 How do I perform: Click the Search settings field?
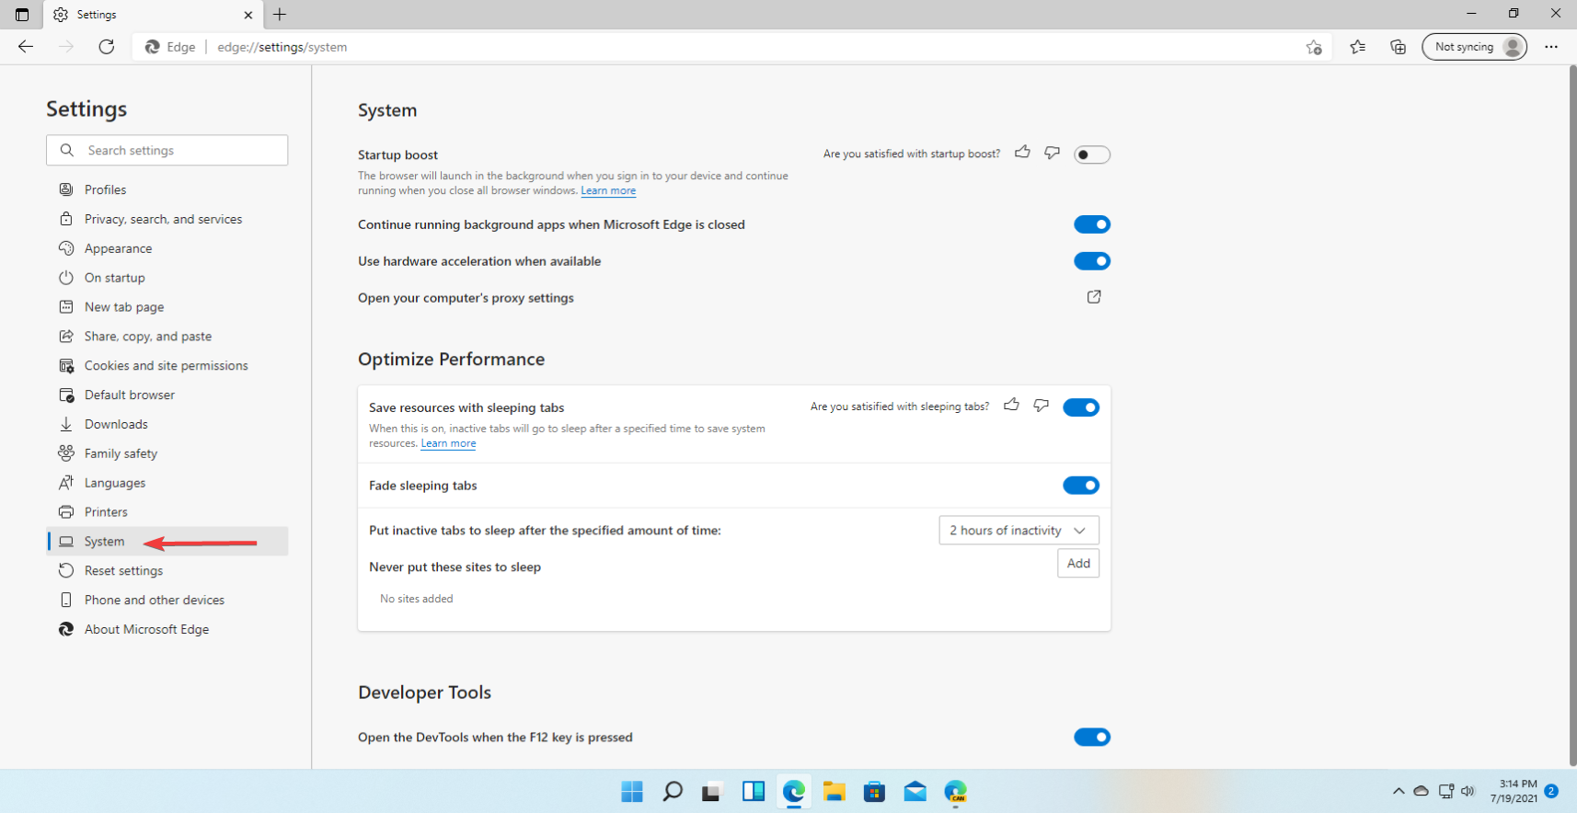[167, 150]
